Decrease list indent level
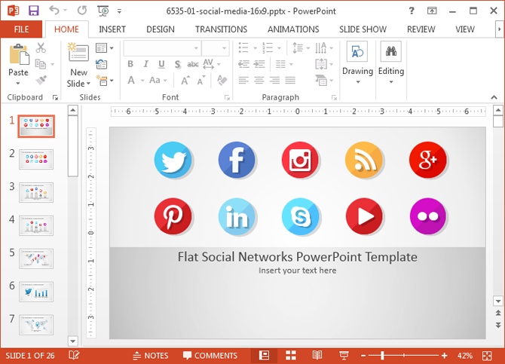This screenshot has width=505, height=364. [x=243, y=64]
